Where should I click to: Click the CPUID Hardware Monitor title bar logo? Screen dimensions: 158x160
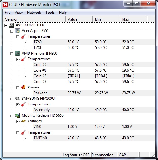(5, 5)
